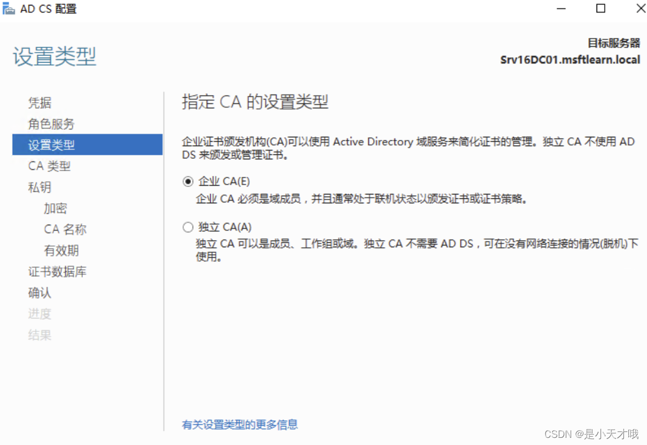Click the empty radio circle next to 独立 CA
The height and width of the screenshot is (445, 647).
pyautogui.click(x=188, y=227)
